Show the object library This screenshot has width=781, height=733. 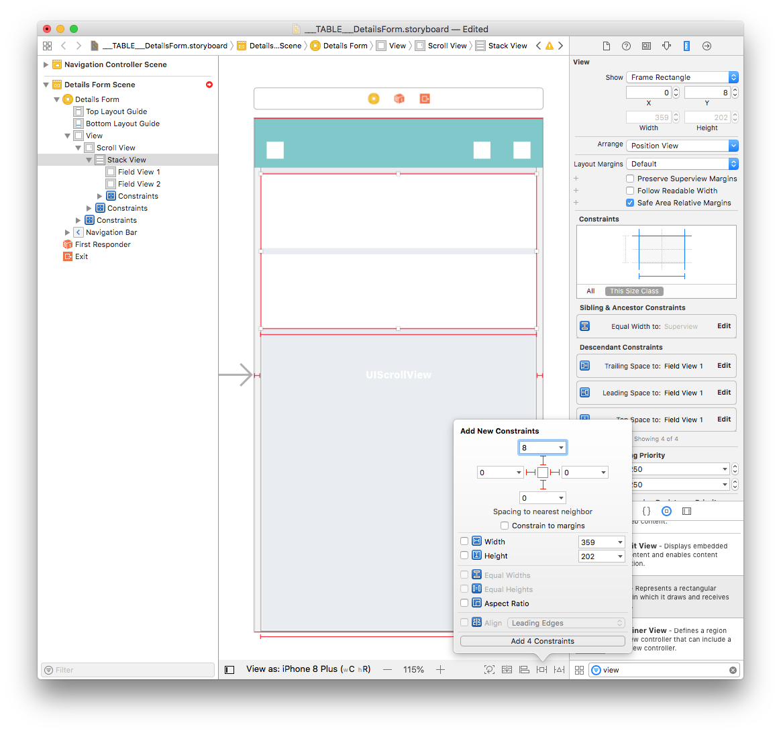(x=666, y=511)
